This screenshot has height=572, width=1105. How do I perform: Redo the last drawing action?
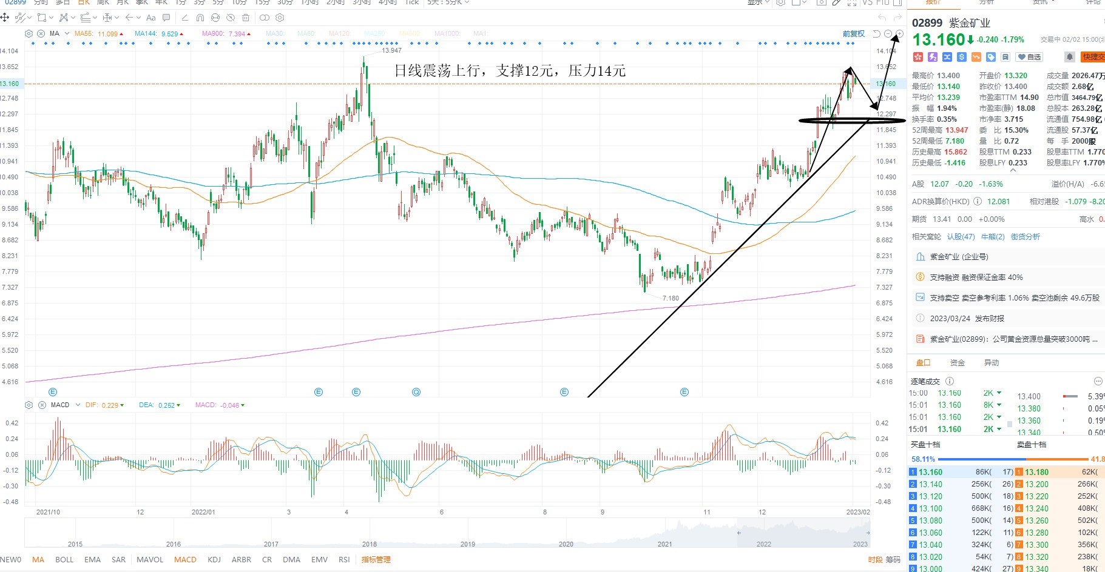898,18
